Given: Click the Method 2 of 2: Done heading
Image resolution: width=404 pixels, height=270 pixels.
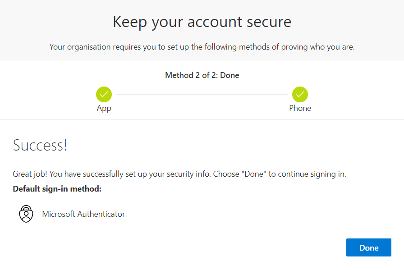Looking at the screenshot, I should point(202,75).
